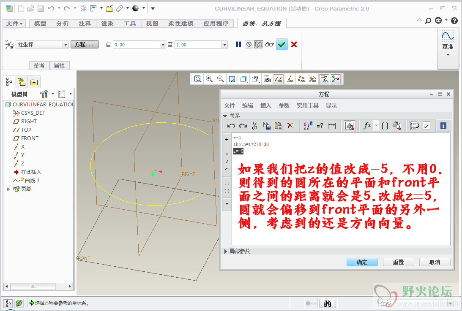Select the FRONT plane tree item
This screenshot has height=311, width=462.
[30, 138]
